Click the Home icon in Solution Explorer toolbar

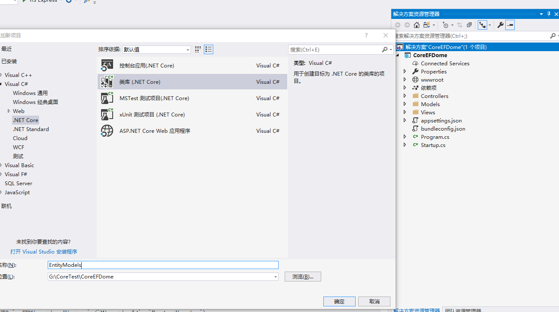[417, 25]
